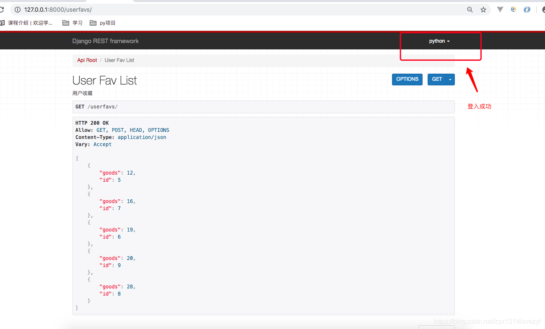The height and width of the screenshot is (329, 545).
Task: Open the blue round extension icon
Action: 527,10
